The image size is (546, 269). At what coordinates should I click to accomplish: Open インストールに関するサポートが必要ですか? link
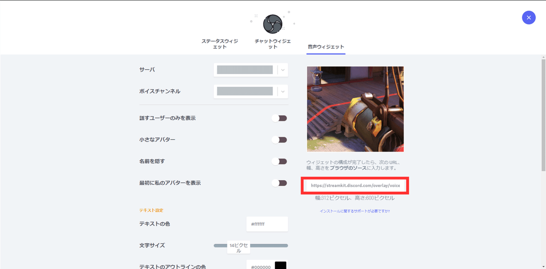click(355, 211)
